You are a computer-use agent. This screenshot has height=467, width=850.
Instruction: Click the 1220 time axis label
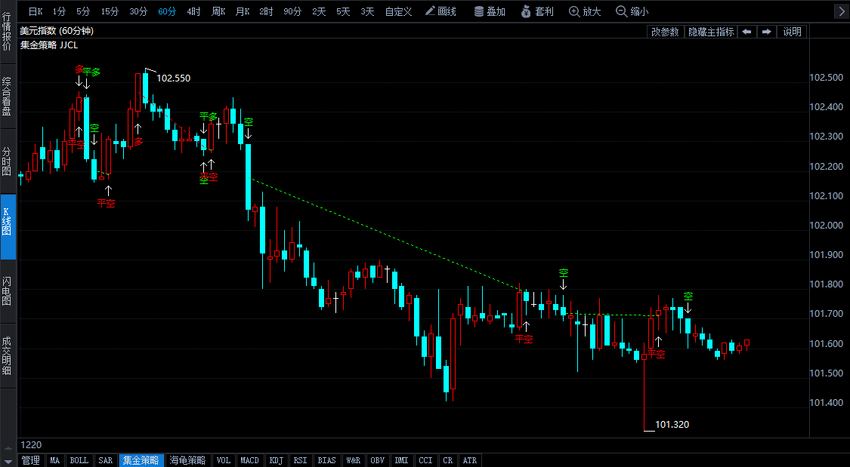[x=31, y=445]
